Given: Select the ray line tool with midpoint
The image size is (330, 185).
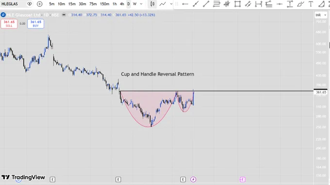Looking at the screenshot, I should coord(196,4).
